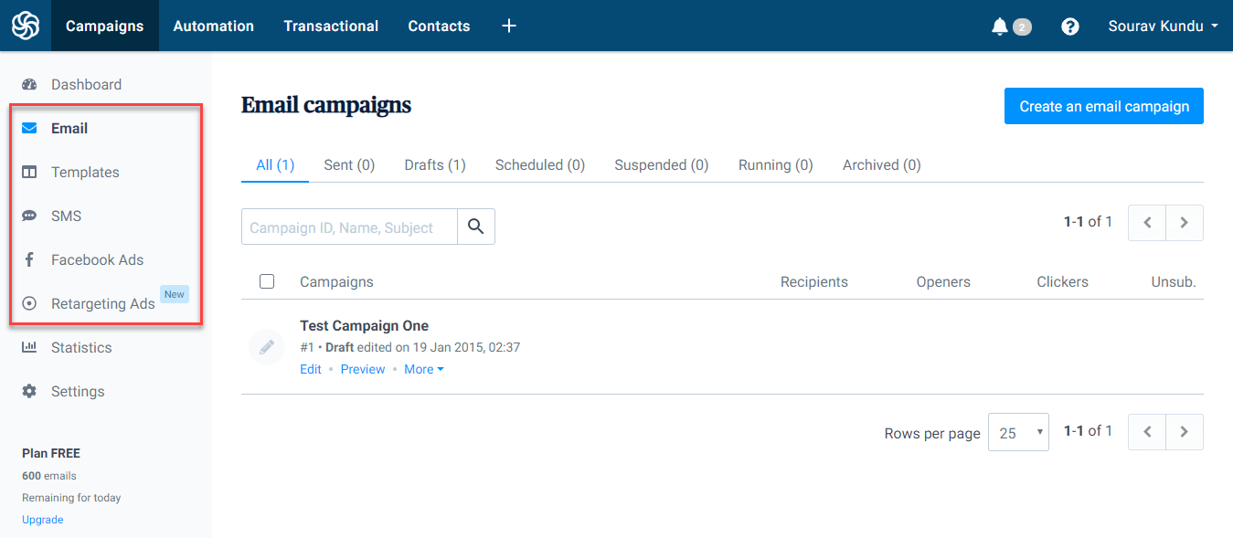This screenshot has height=538, width=1233.
Task: Click the Dashboard sidebar label
Action: point(86,85)
